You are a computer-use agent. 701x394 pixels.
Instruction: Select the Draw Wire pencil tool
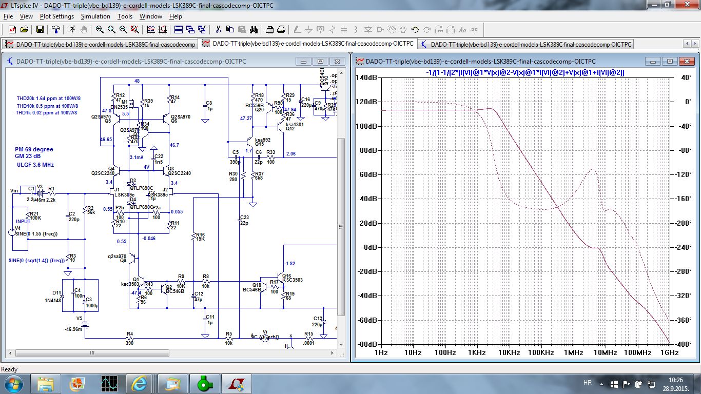(x=297, y=30)
